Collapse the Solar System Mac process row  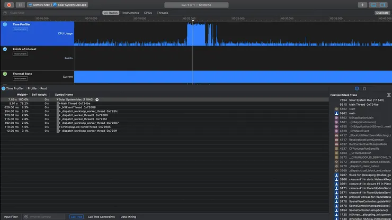tap(57, 99)
